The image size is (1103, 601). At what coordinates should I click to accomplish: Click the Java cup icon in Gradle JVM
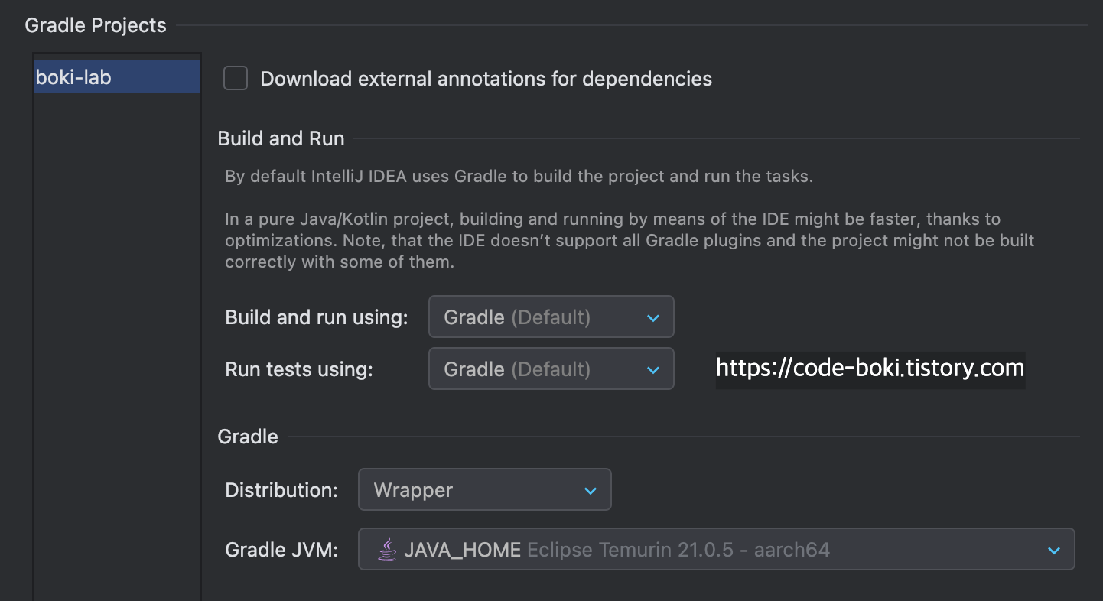pos(387,549)
